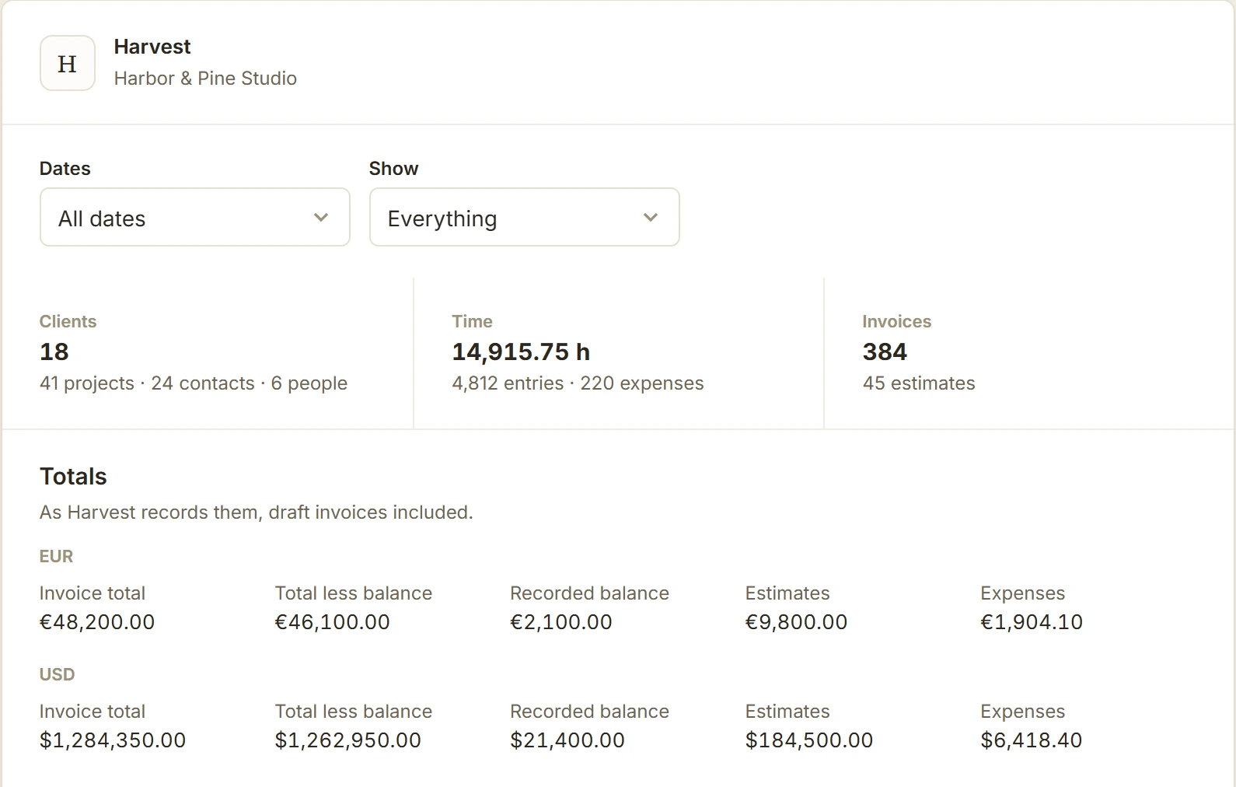Viewport: 1236px width, 787px height.
Task: Click the Harvest title text
Action: (152, 47)
